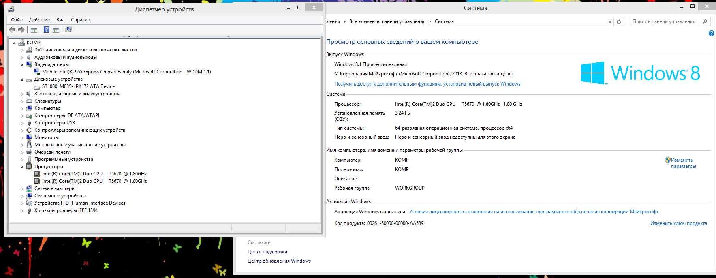Open Центр поддержки link
The height and width of the screenshot is (278, 716).
coord(267,252)
